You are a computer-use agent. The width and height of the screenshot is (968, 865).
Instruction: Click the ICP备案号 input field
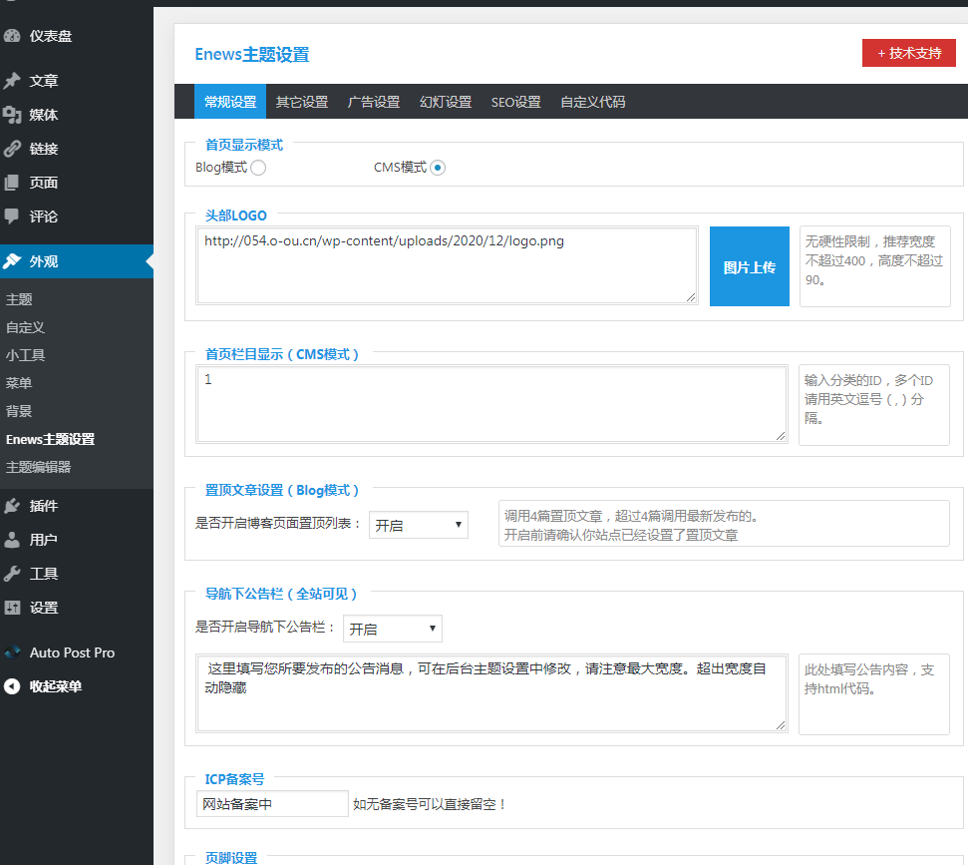pos(272,804)
